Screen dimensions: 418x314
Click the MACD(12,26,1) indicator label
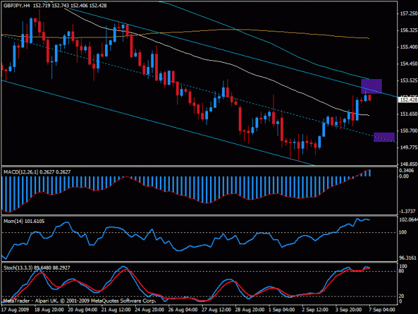tap(37, 172)
